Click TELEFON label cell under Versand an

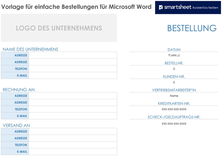coord(15,145)
